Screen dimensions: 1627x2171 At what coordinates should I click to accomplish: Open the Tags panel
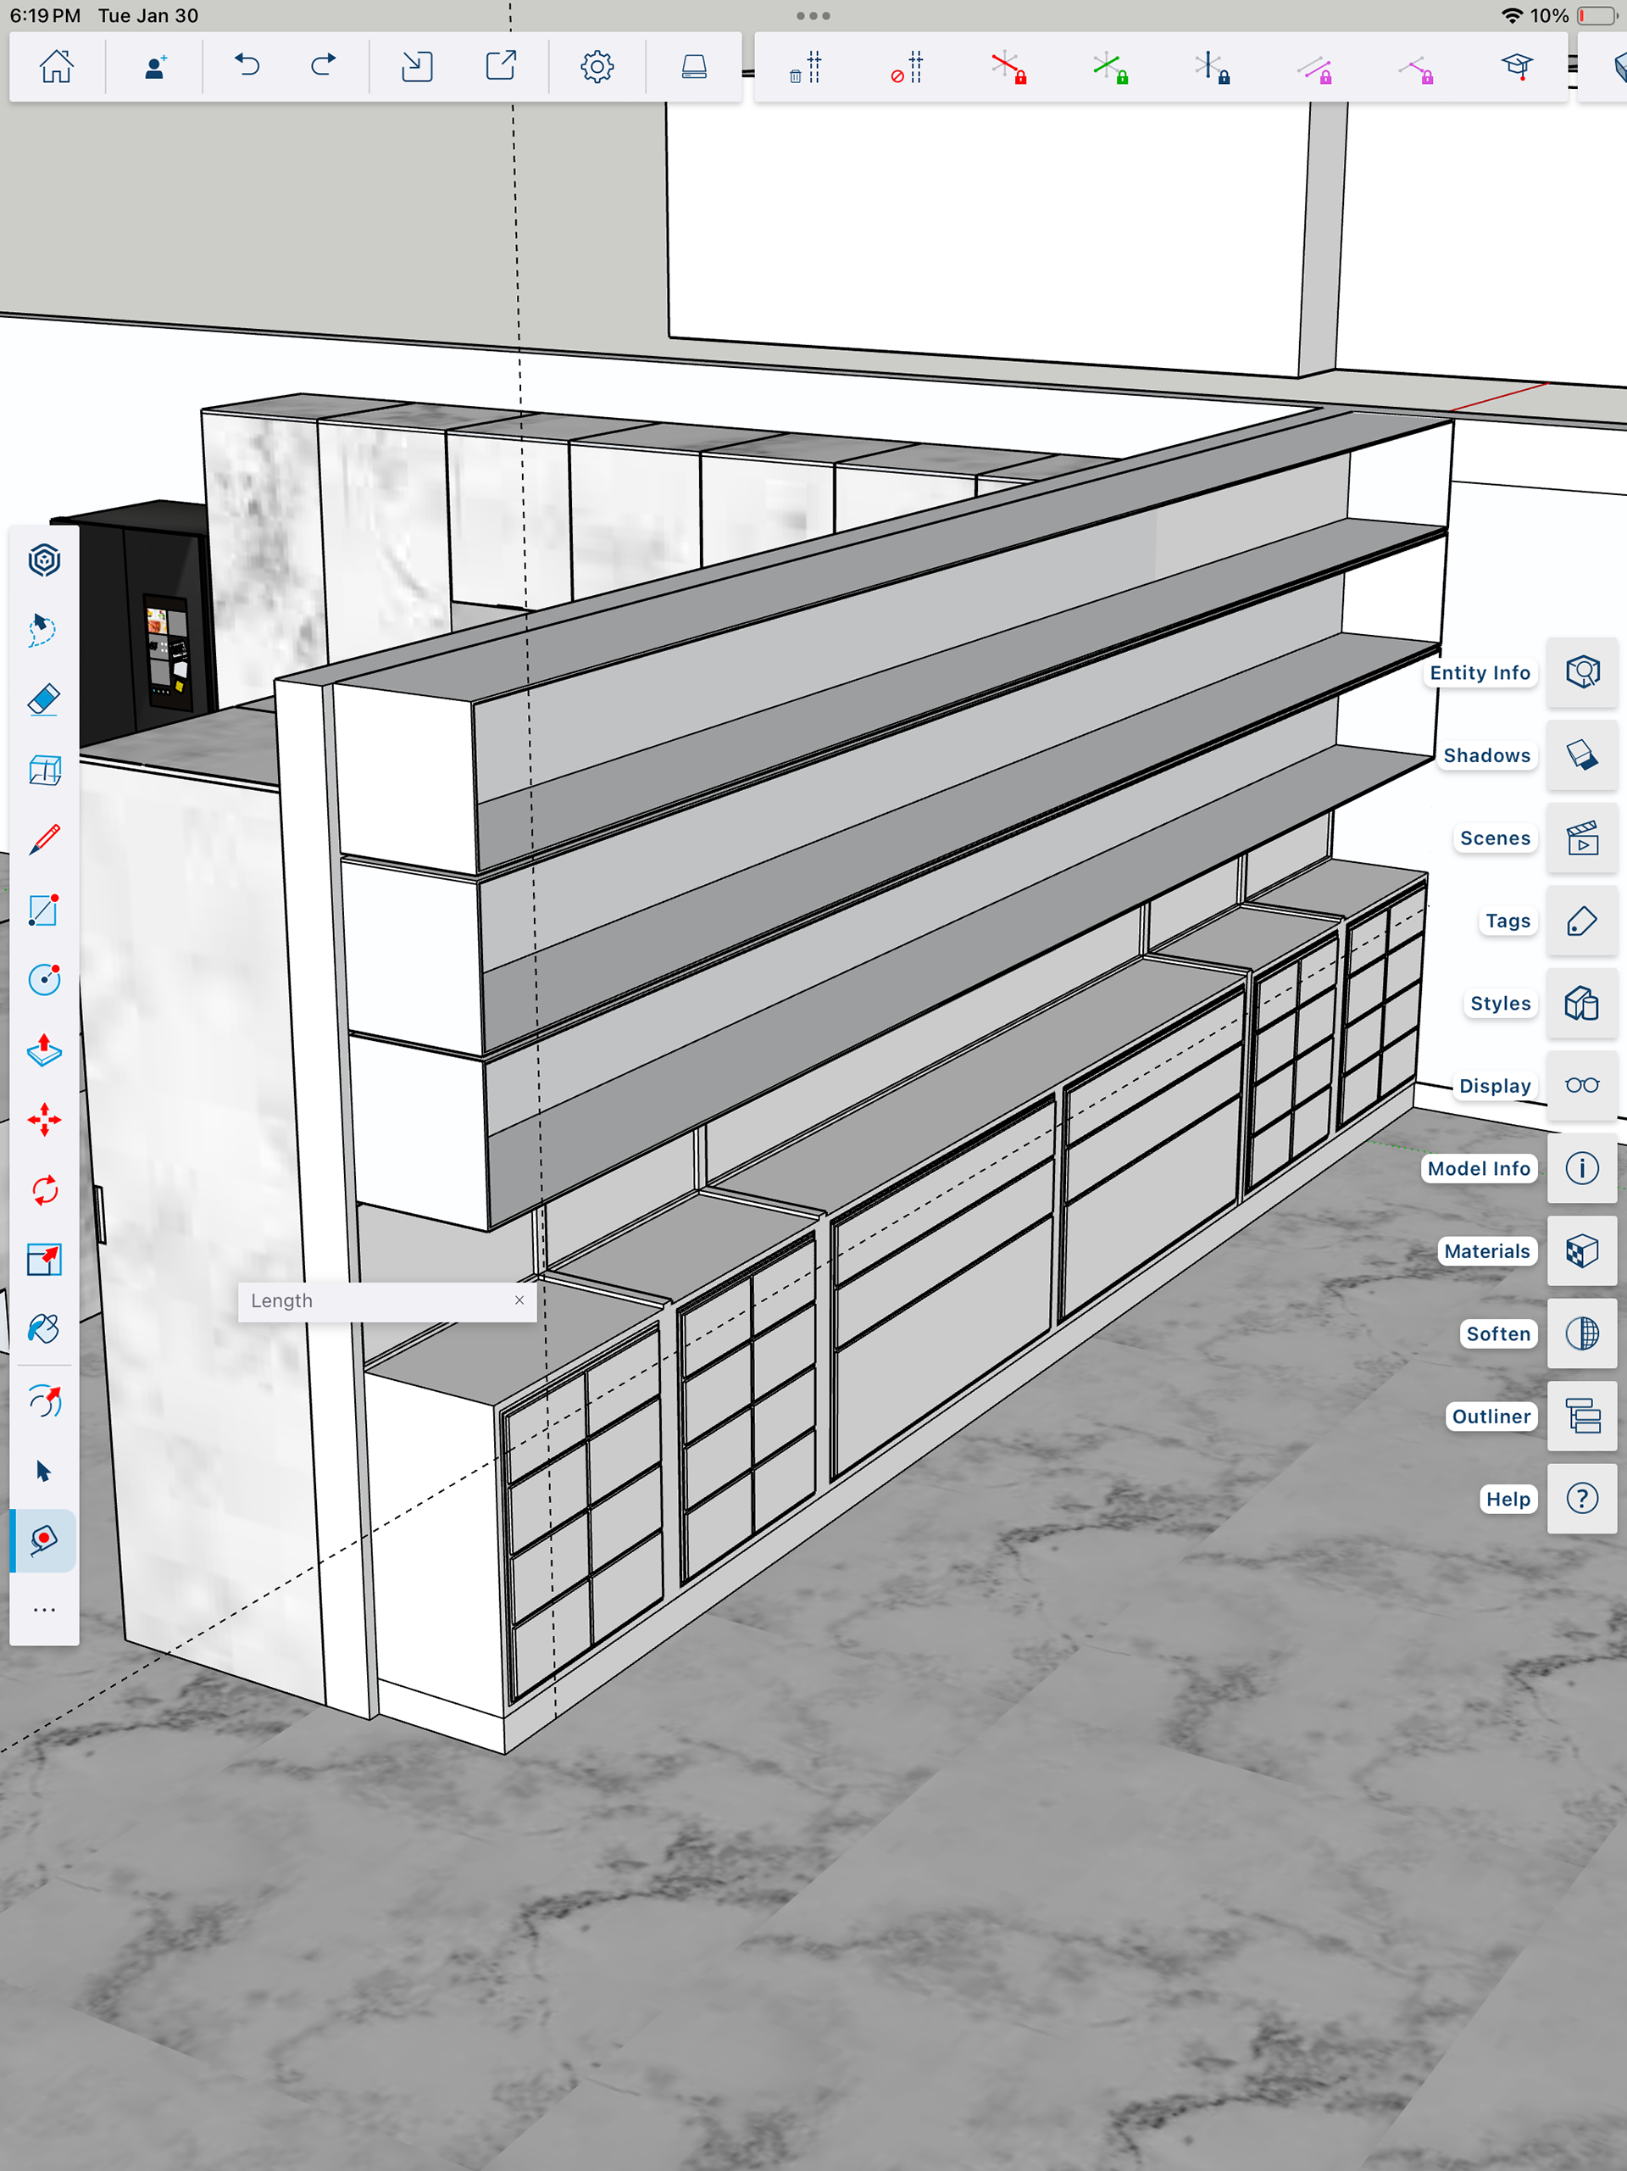[1581, 921]
